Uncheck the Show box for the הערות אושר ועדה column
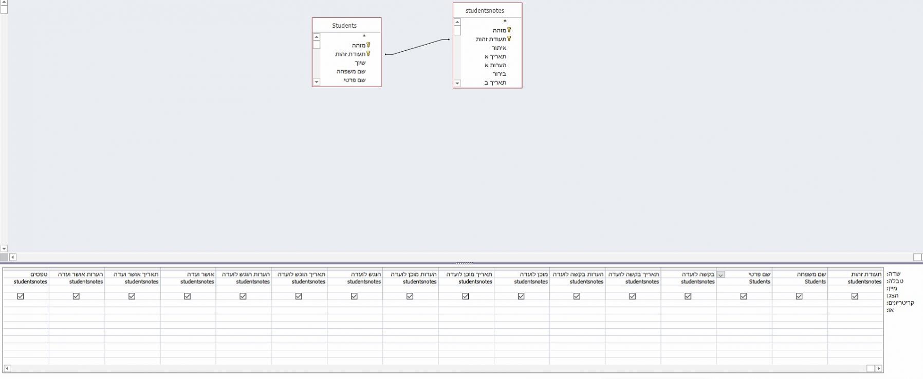923x379 pixels. [x=76, y=296]
